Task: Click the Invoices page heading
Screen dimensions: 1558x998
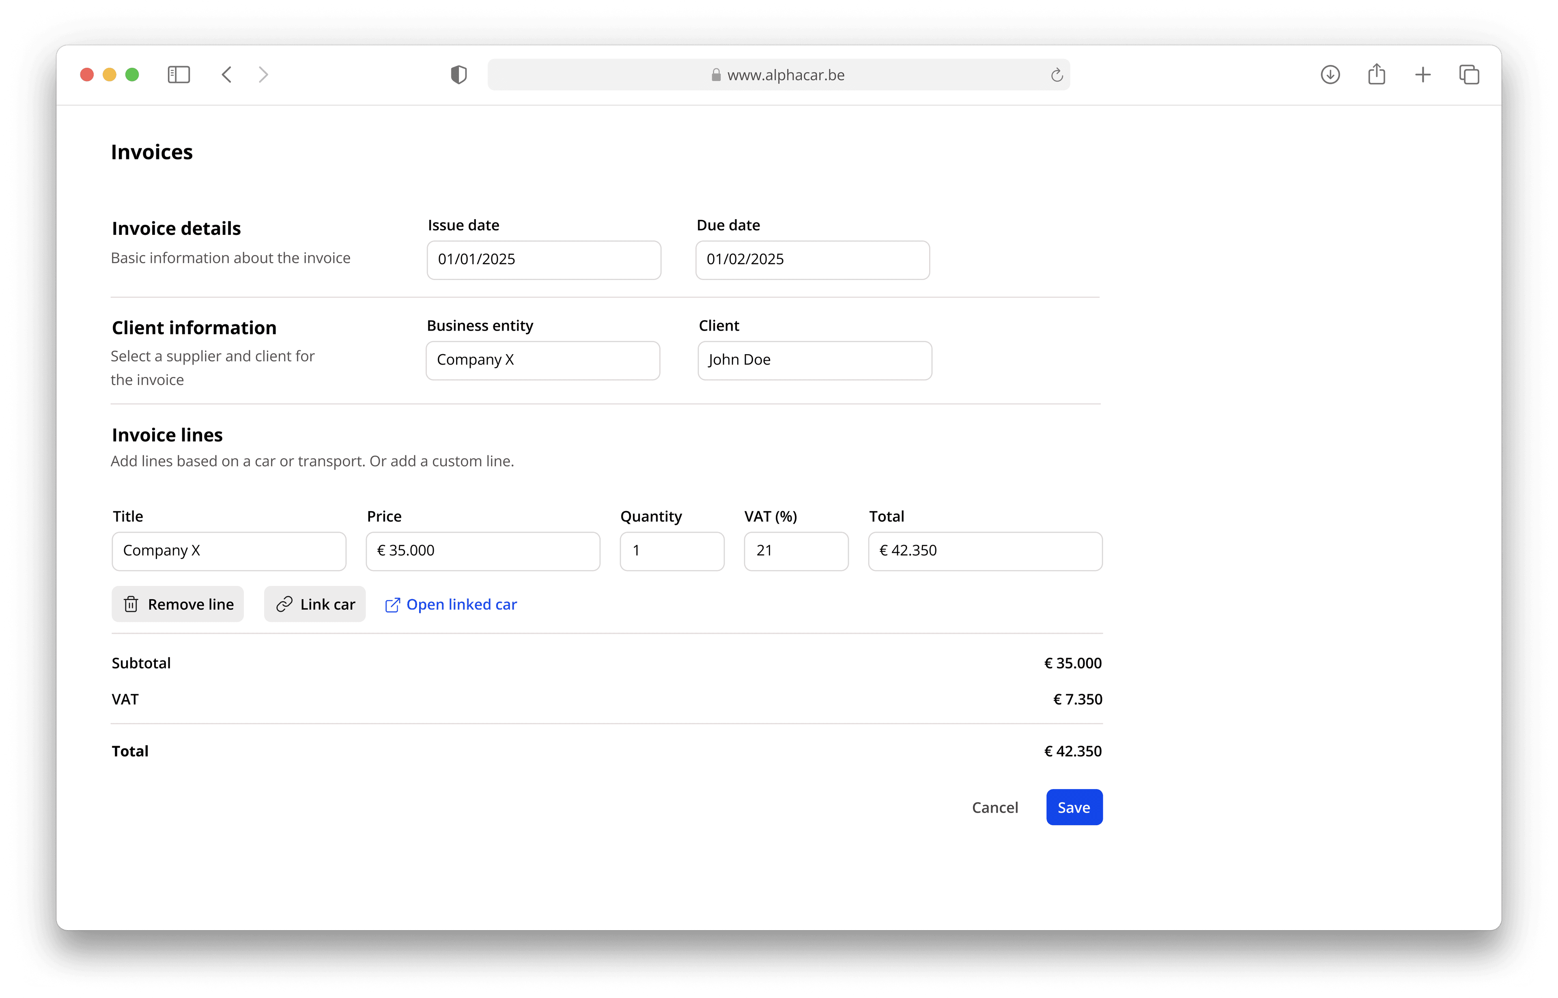Action: click(x=152, y=152)
